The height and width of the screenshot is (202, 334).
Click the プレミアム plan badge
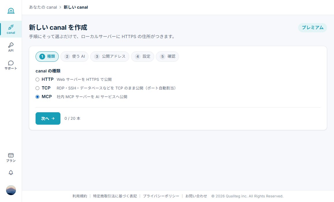(x=313, y=28)
